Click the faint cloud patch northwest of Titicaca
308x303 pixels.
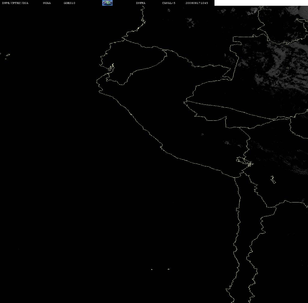click(227, 143)
